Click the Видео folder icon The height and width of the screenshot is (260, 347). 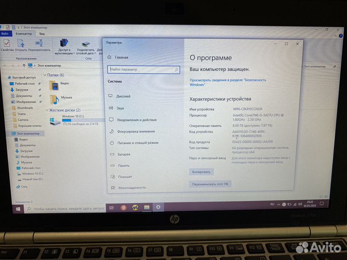pos(54,86)
